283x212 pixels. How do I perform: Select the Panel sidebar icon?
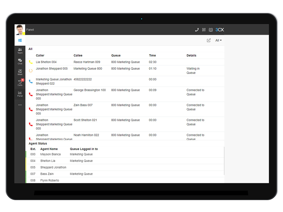(20, 94)
